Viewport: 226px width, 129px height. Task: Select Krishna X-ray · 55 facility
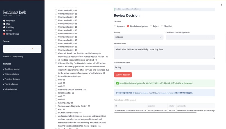pyautogui.click(x=64, y=103)
